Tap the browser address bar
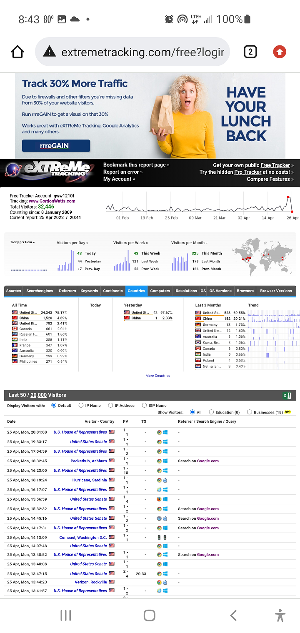Viewport: 300px width, 633px height. tap(132, 52)
